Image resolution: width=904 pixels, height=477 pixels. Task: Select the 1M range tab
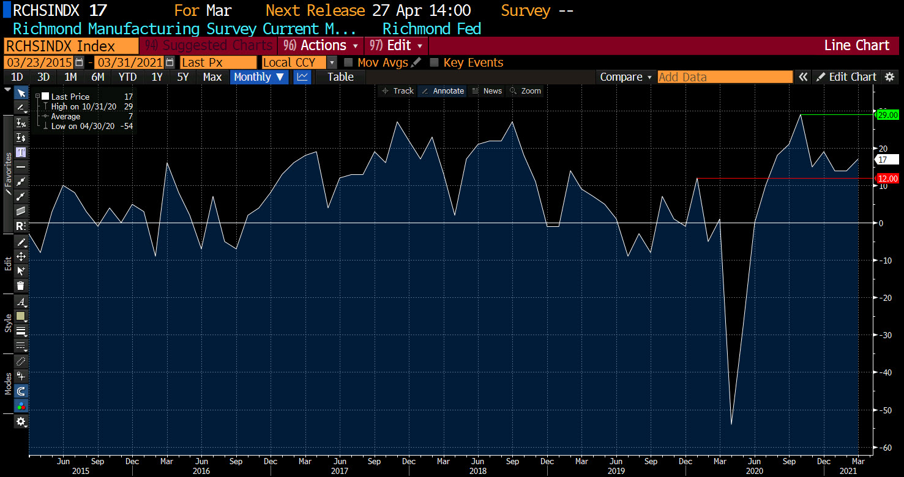click(x=70, y=77)
